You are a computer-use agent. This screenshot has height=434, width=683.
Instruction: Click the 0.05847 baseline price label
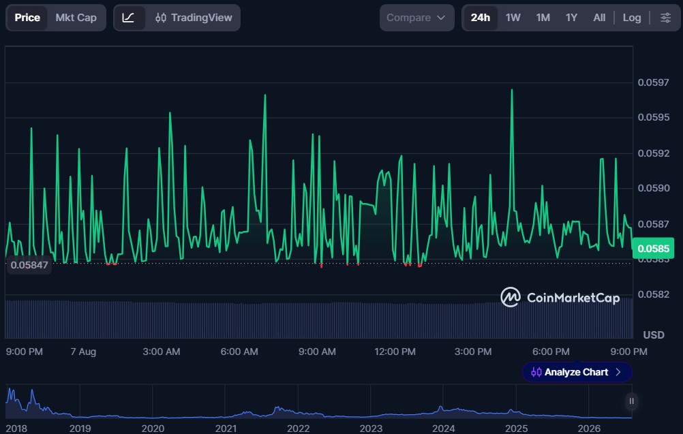click(x=29, y=265)
